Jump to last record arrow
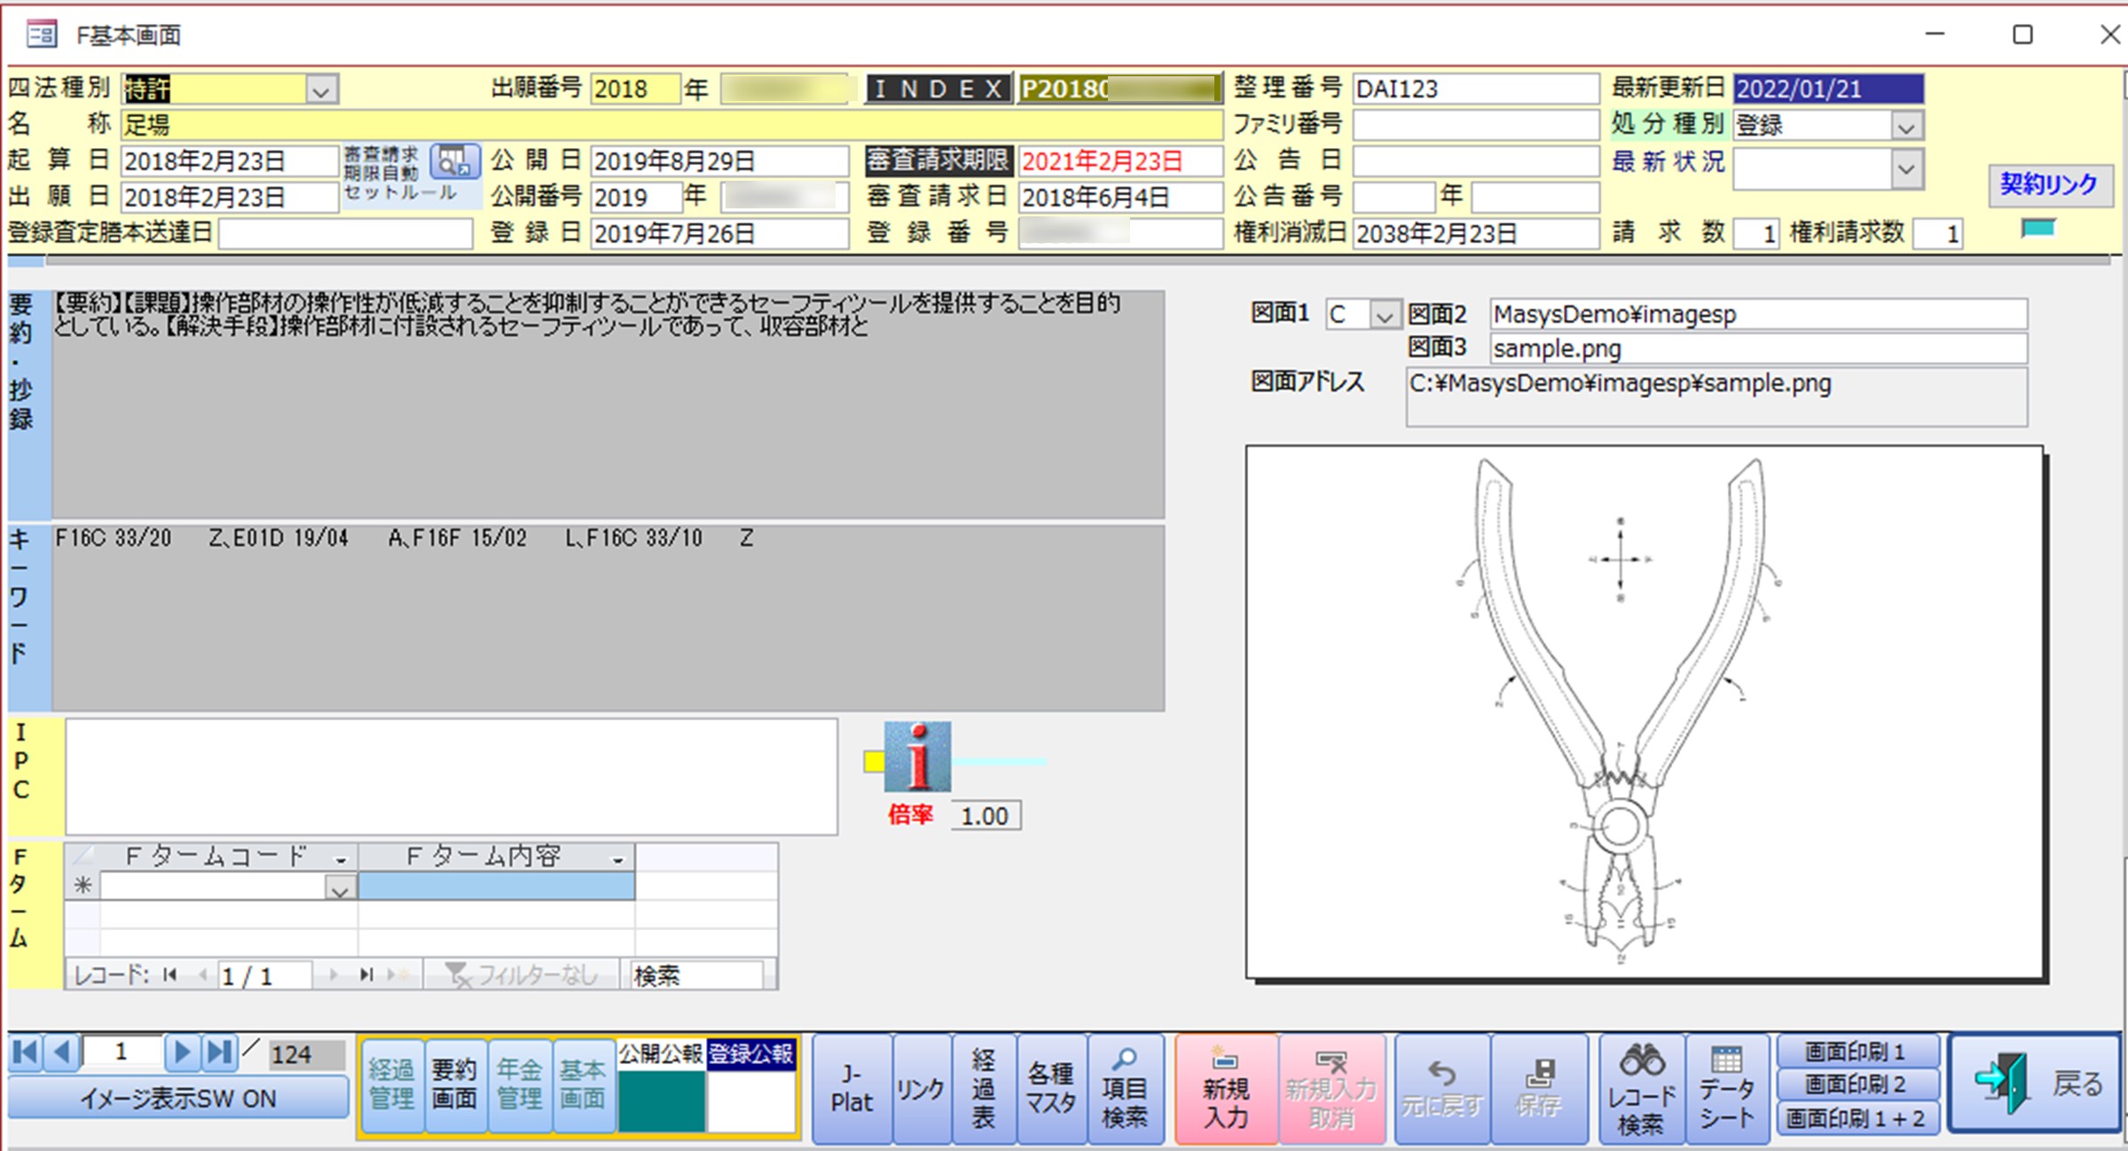 coord(219,1053)
